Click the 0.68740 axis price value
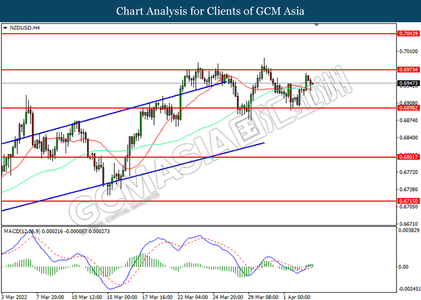Screen dimensions: 421x300 pyautogui.click(x=408, y=121)
